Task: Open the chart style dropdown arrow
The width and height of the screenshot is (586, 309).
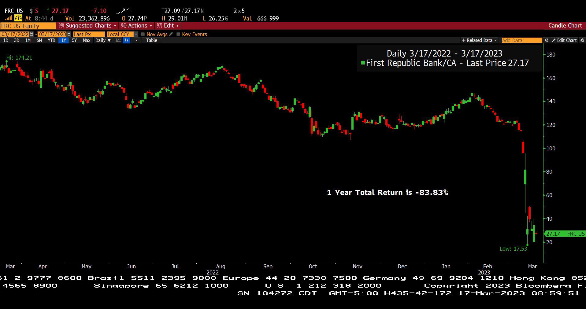Action: pos(136,40)
